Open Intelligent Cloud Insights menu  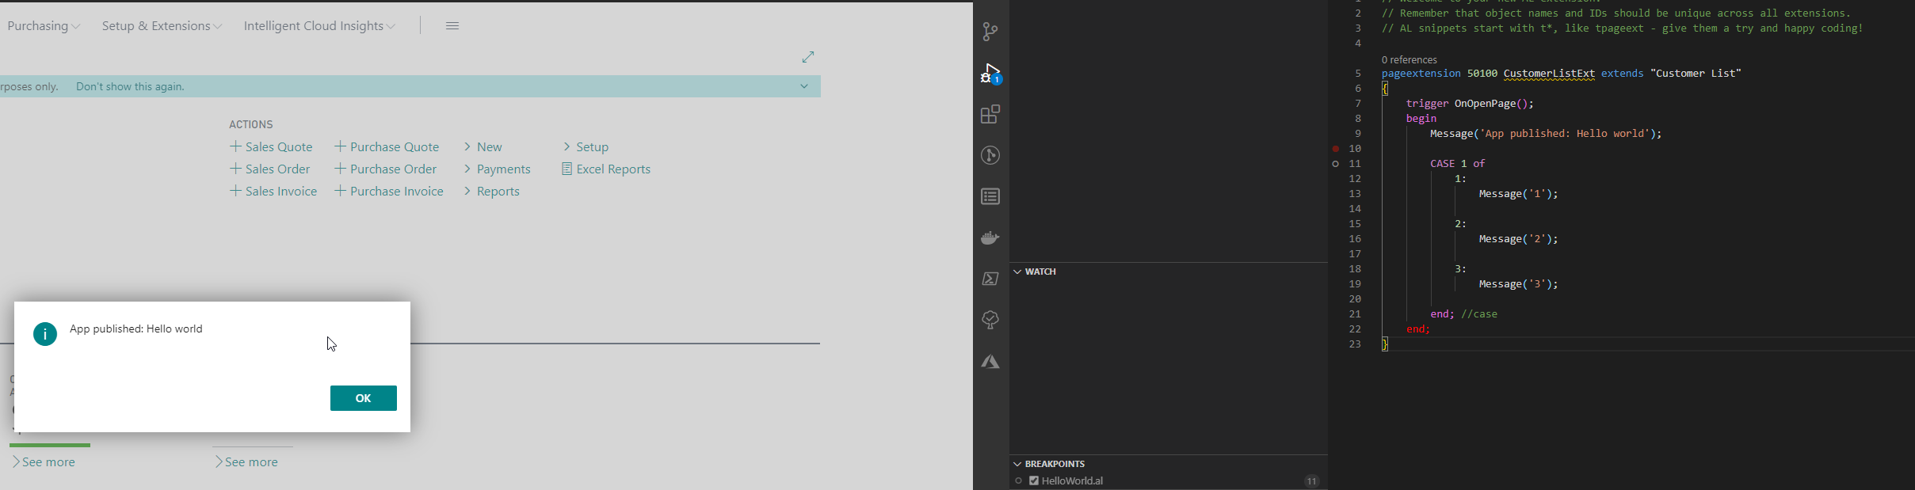[x=319, y=26]
